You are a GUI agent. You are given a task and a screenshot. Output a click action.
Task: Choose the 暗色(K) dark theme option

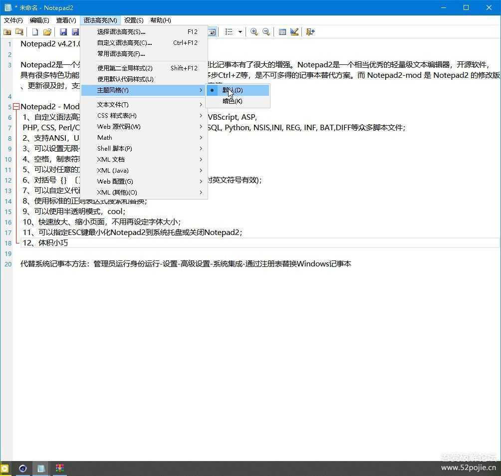pos(233,101)
